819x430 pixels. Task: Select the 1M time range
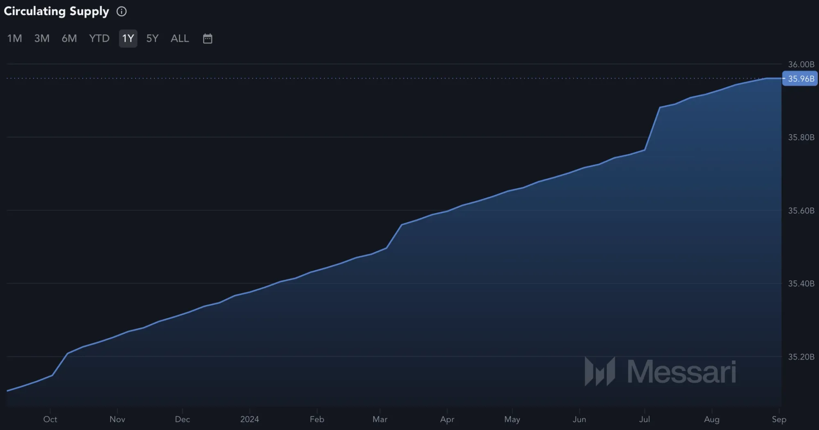click(x=15, y=39)
